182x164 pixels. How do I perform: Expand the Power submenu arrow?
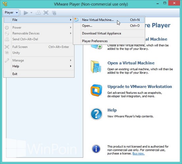71,28
